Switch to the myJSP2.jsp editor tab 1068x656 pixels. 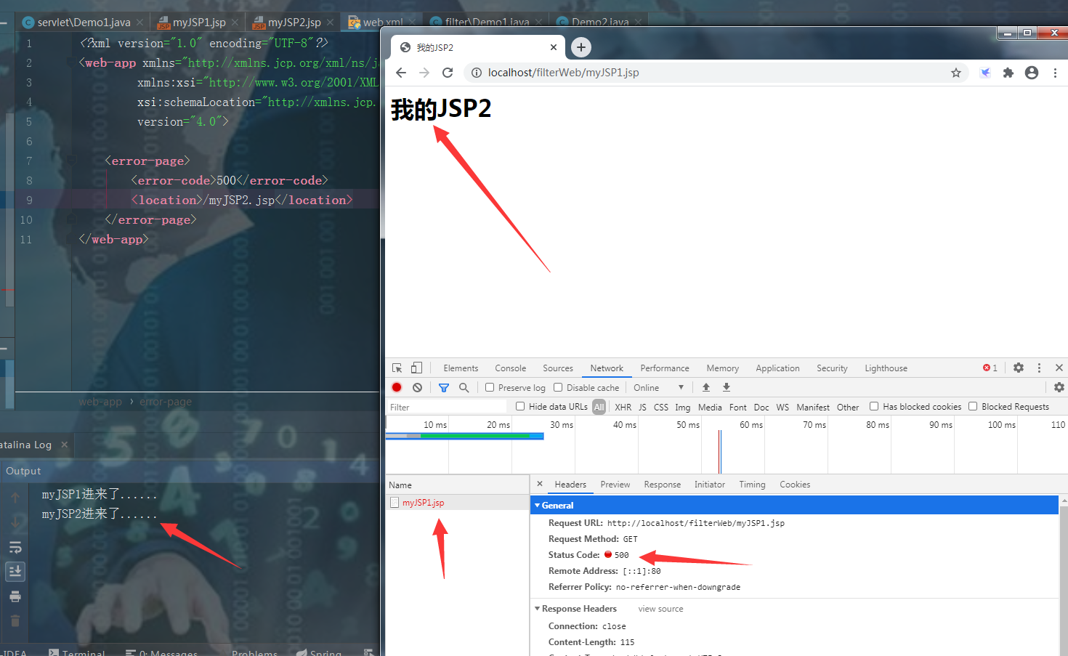click(x=294, y=23)
